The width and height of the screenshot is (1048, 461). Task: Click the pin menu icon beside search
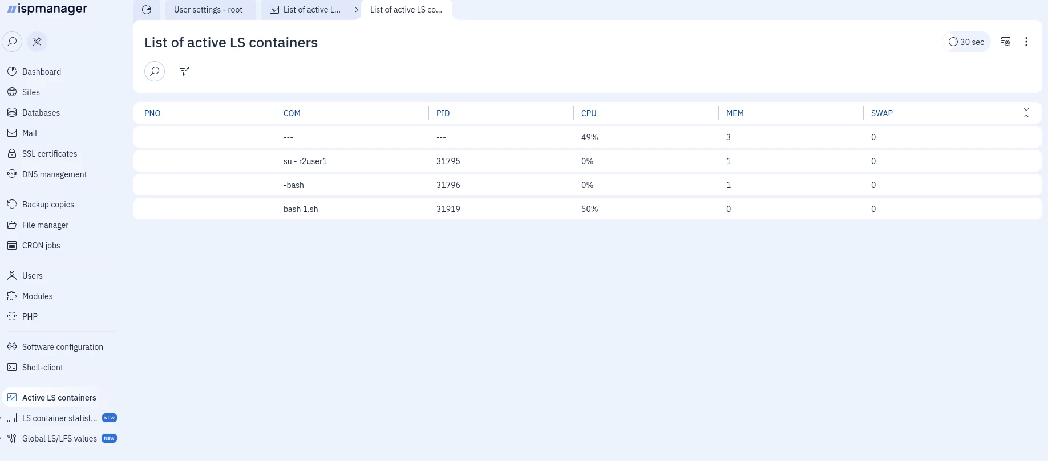tap(37, 42)
